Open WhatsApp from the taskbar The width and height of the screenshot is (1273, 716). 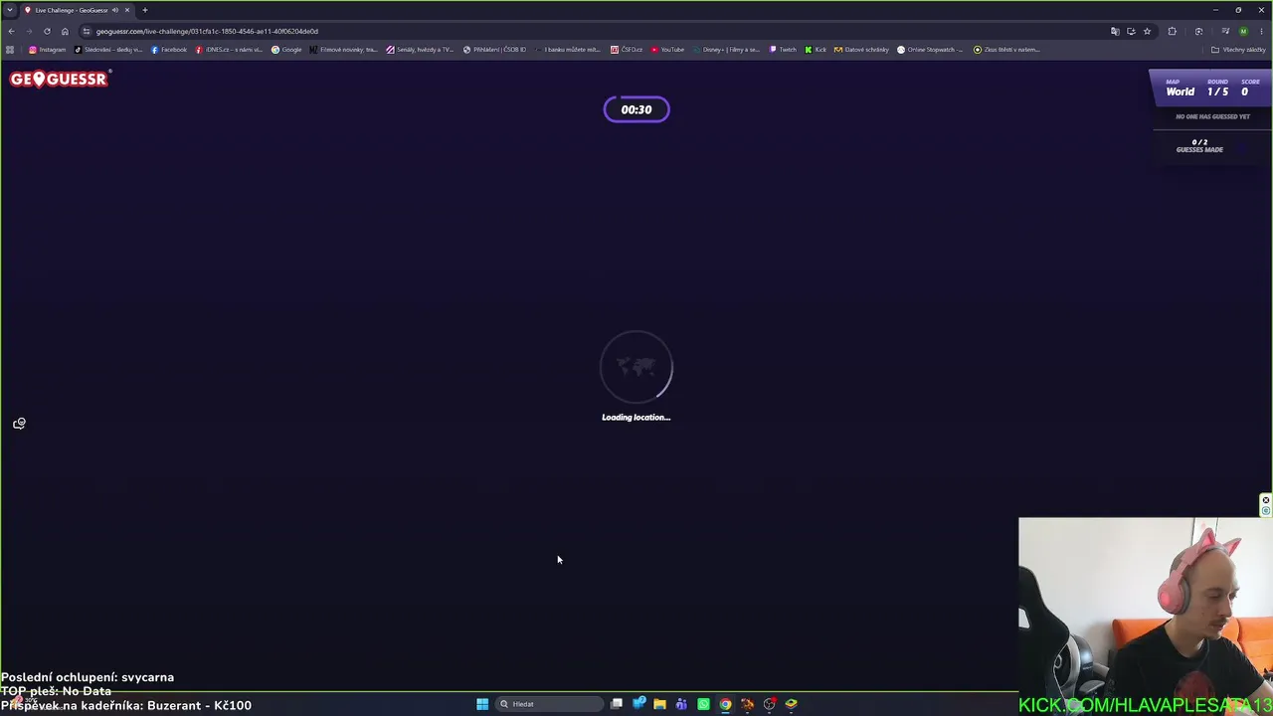[703, 704]
